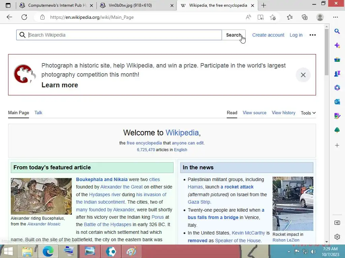Open sidebar Tools briefcase icon
Image resolution: width=345 pixels, height=258 pixels.
(337, 59)
